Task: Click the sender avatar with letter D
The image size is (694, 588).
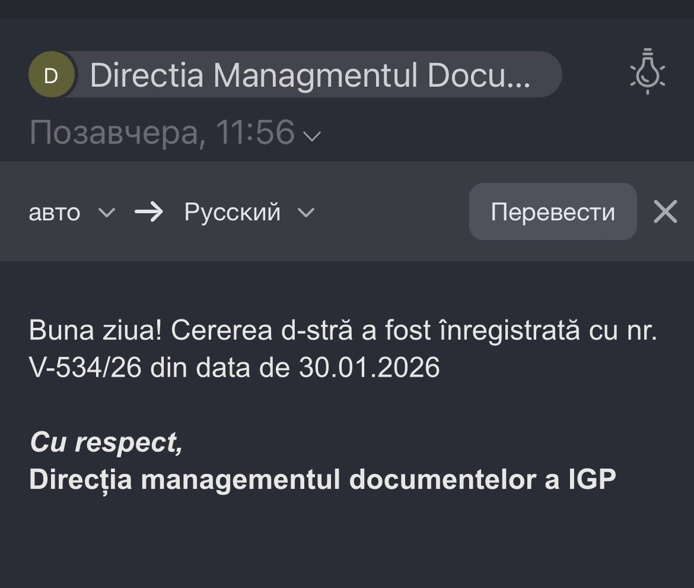Action: tap(52, 75)
